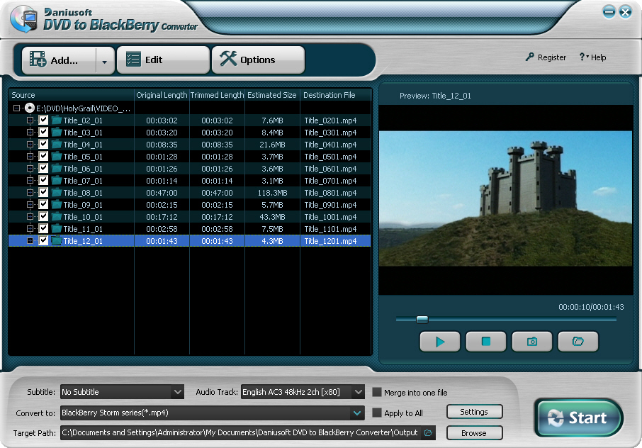Image resolution: width=642 pixels, height=448 pixels.
Task: Click Estimated Size column header
Action: 272,95
